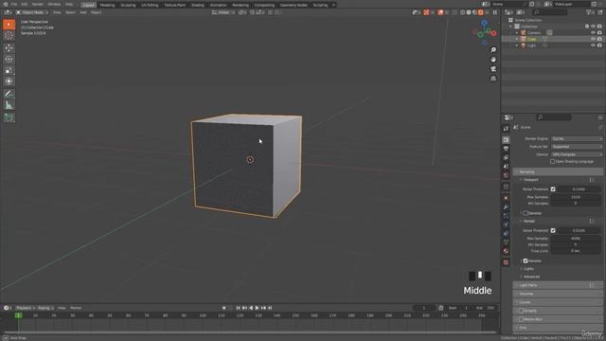Collapse the Sampling panel
The width and height of the screenshot is (606, 341).
[x=558, y=171]
